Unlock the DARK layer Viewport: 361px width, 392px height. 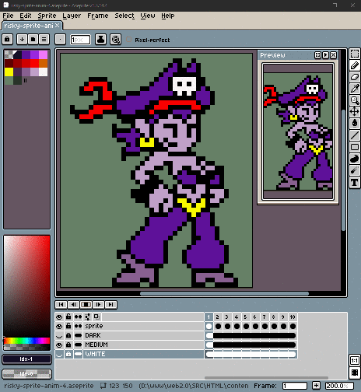click(x=68, y=335)
